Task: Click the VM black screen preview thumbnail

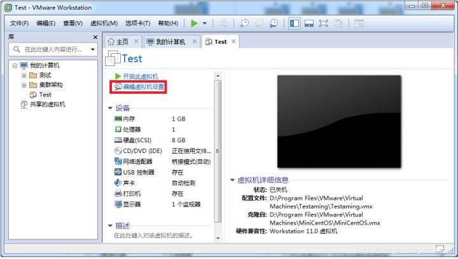Action: click(x=339, y=121)
